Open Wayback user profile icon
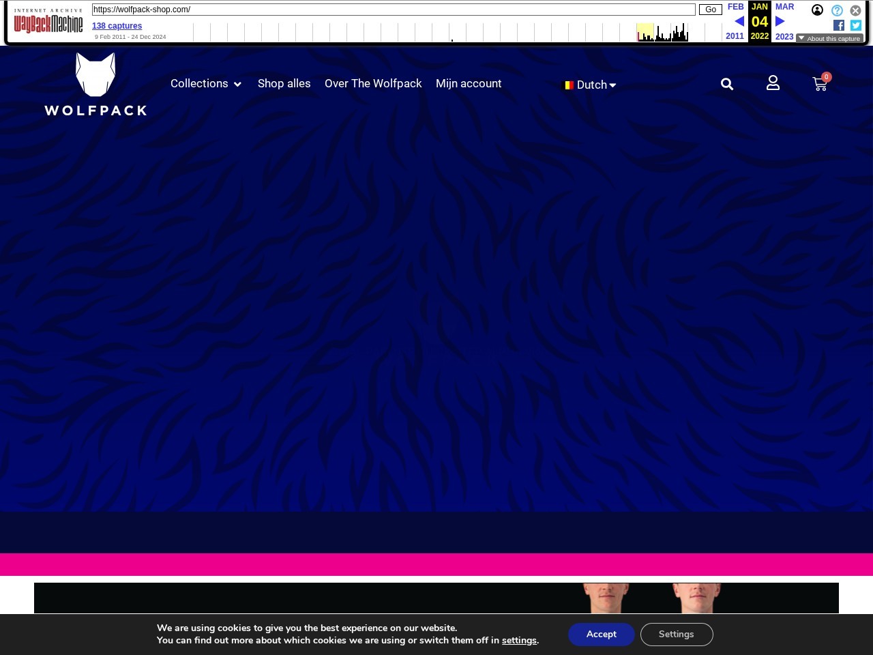This screenshot has width=873, height=655. [x=817, y=10]
